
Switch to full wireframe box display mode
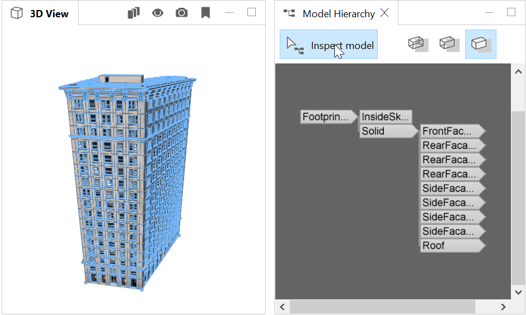click(417, 44)
